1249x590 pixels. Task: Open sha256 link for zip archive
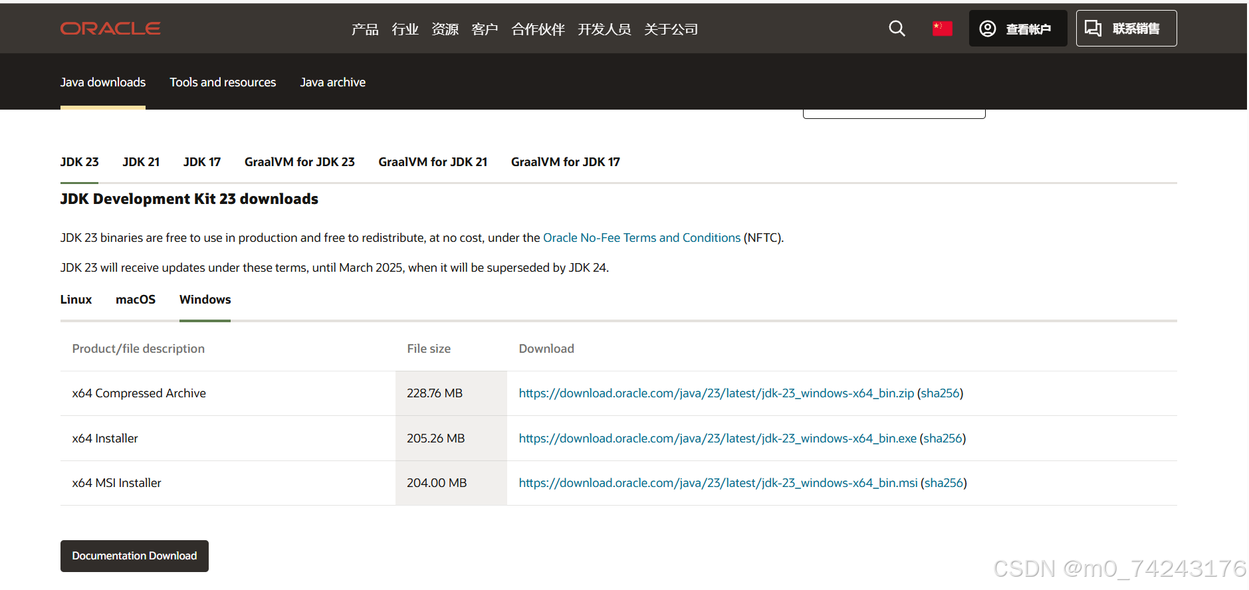[x=940, y=393]
